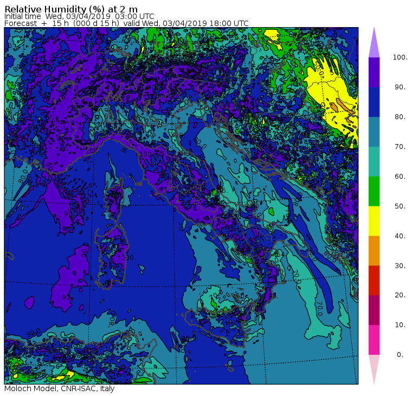Click the '40.' legend scale label
The height and width of the screenshot is (396, 412).
pyautogui.click(x=400, y=236)
